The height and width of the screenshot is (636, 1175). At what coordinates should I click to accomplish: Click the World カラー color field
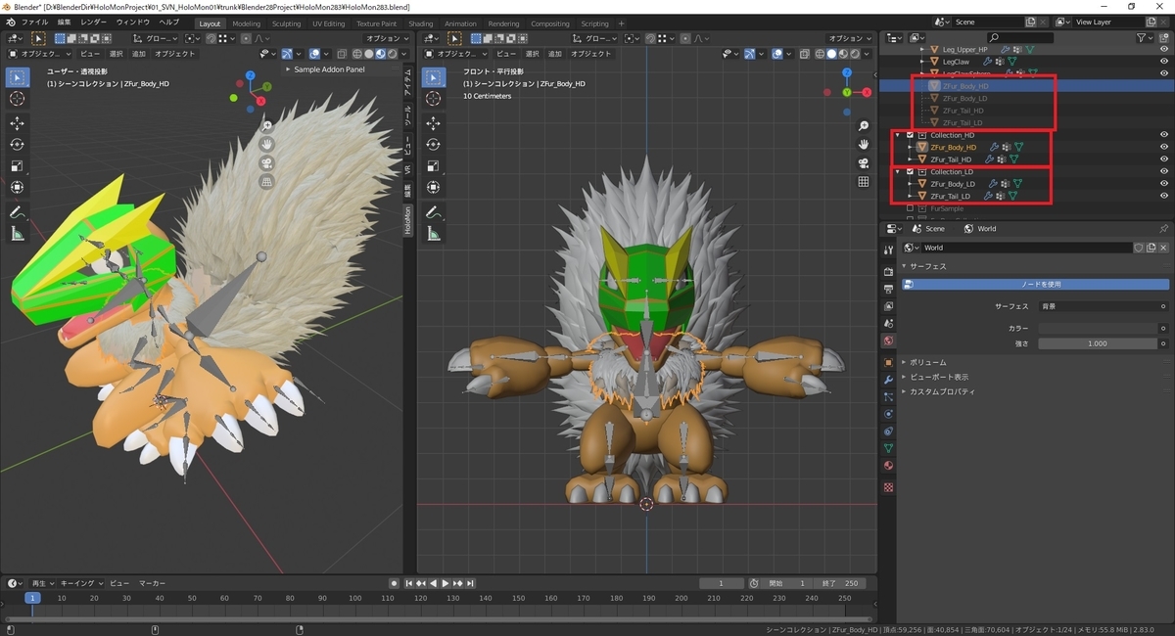tap(1098, 328)
